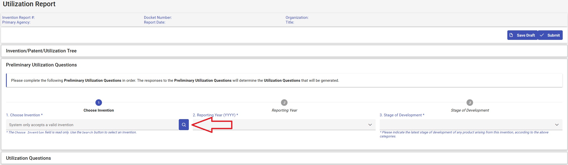The width and height of the screenshot is (568, 165).
Task: Click the Docket Number label
Action: click(158, 18)
